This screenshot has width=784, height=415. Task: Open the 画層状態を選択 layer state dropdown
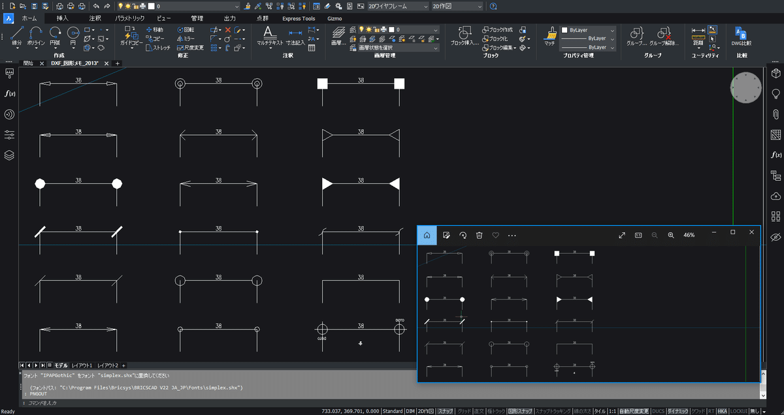click(399, 48)
